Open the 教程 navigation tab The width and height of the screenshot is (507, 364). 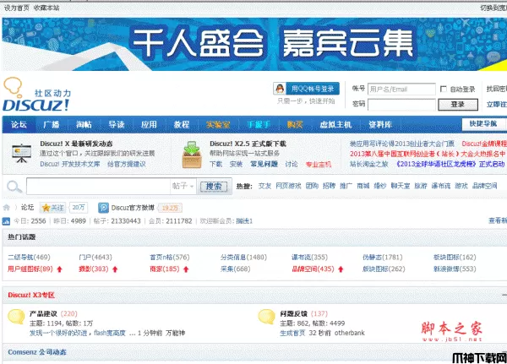pyautogui.click(x=182, y=124)
